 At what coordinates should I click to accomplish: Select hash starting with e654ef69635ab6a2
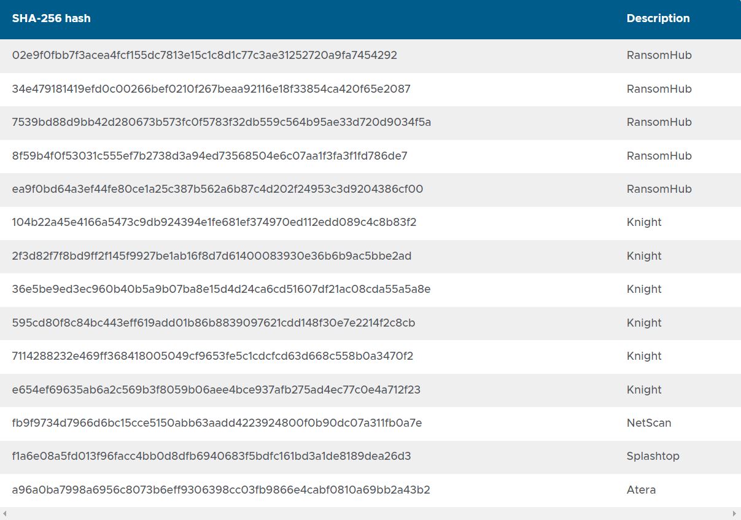click(x=216, y=390)
